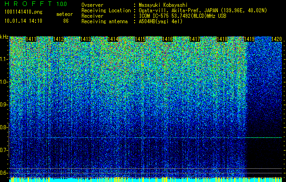Click the 0.8 frequency axis label

pyautogui.click(x=4, y=127)
